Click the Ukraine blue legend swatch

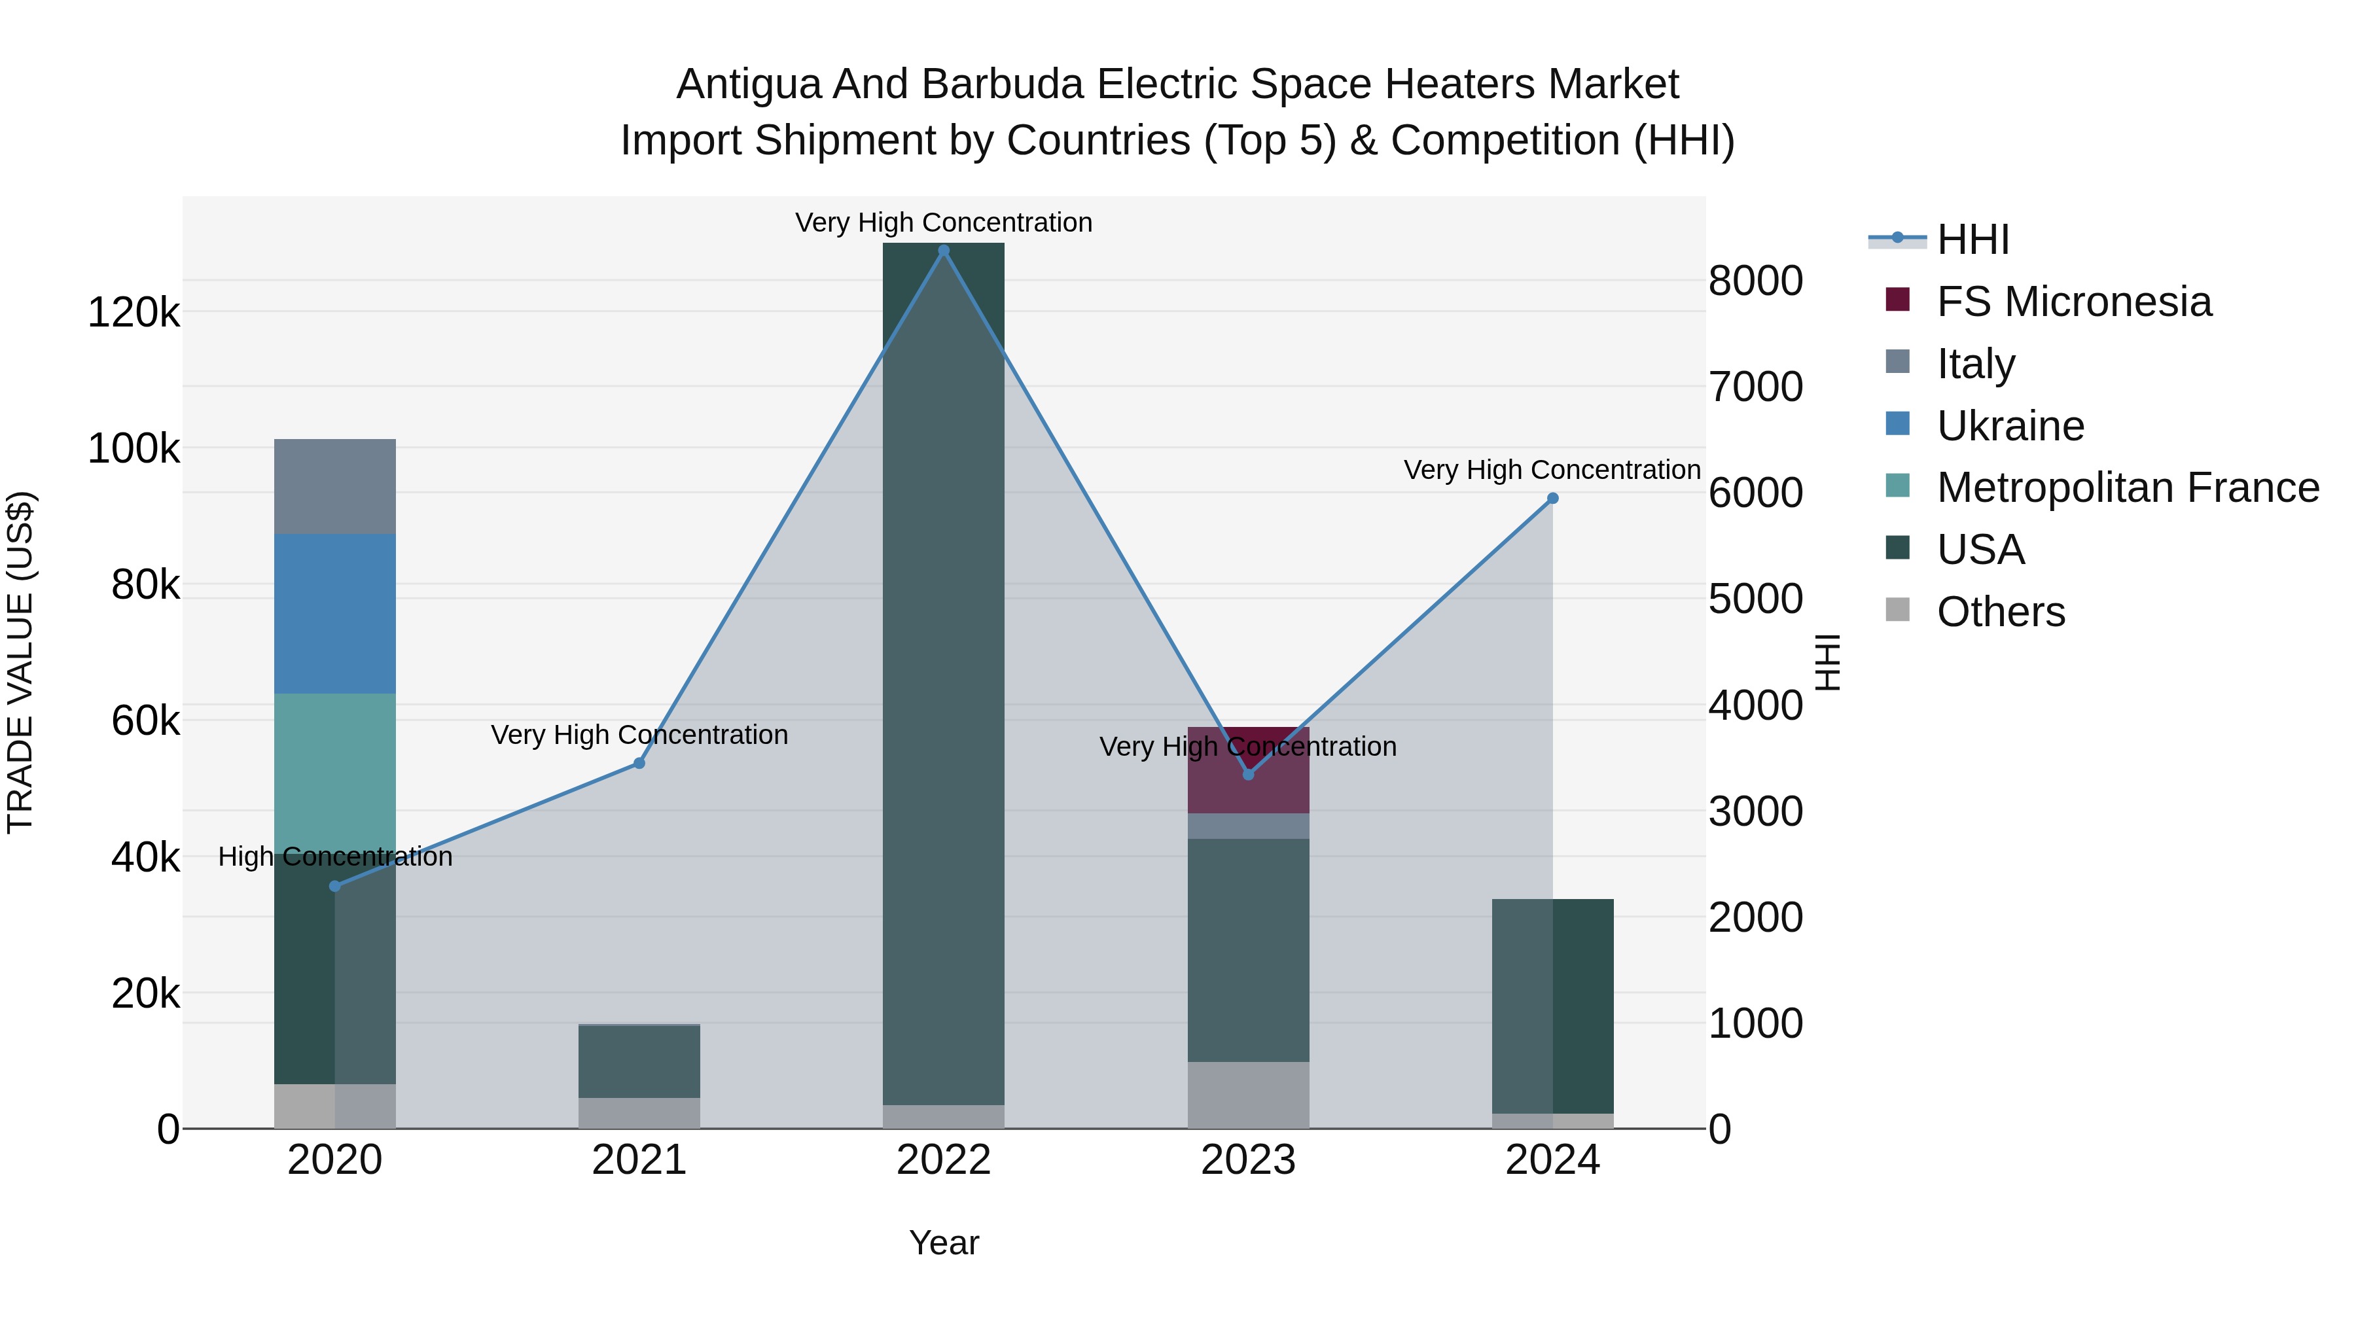(x=1898, y=423)
